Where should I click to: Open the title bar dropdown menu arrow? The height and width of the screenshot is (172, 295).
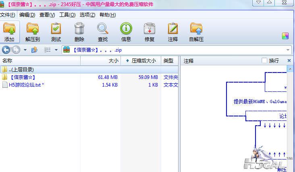[x=258, y=2]
